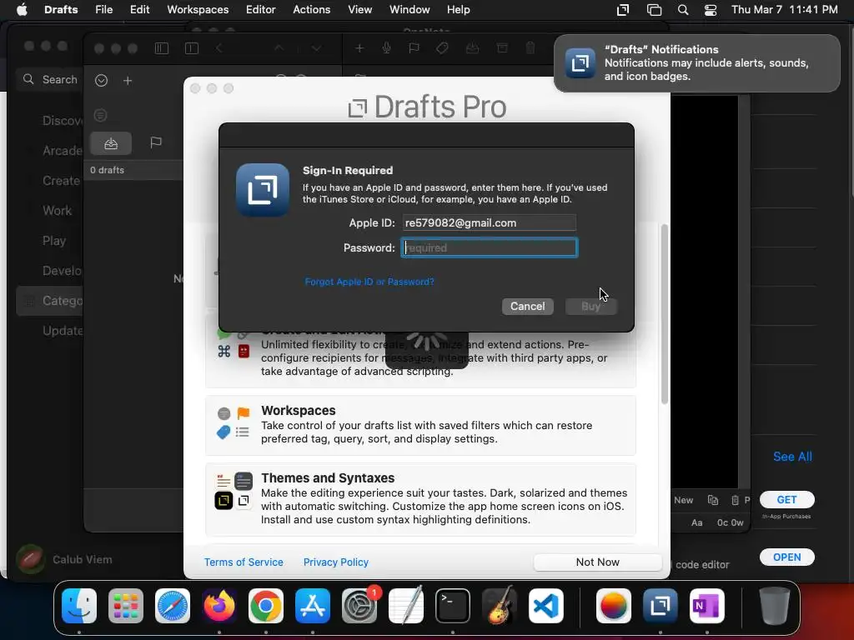Click the App Store Search field
The height and width of the screenshot is (640, 854).
[49, 79]
